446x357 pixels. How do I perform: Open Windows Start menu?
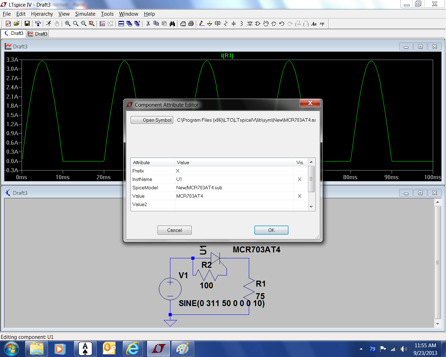pos(11,349)
